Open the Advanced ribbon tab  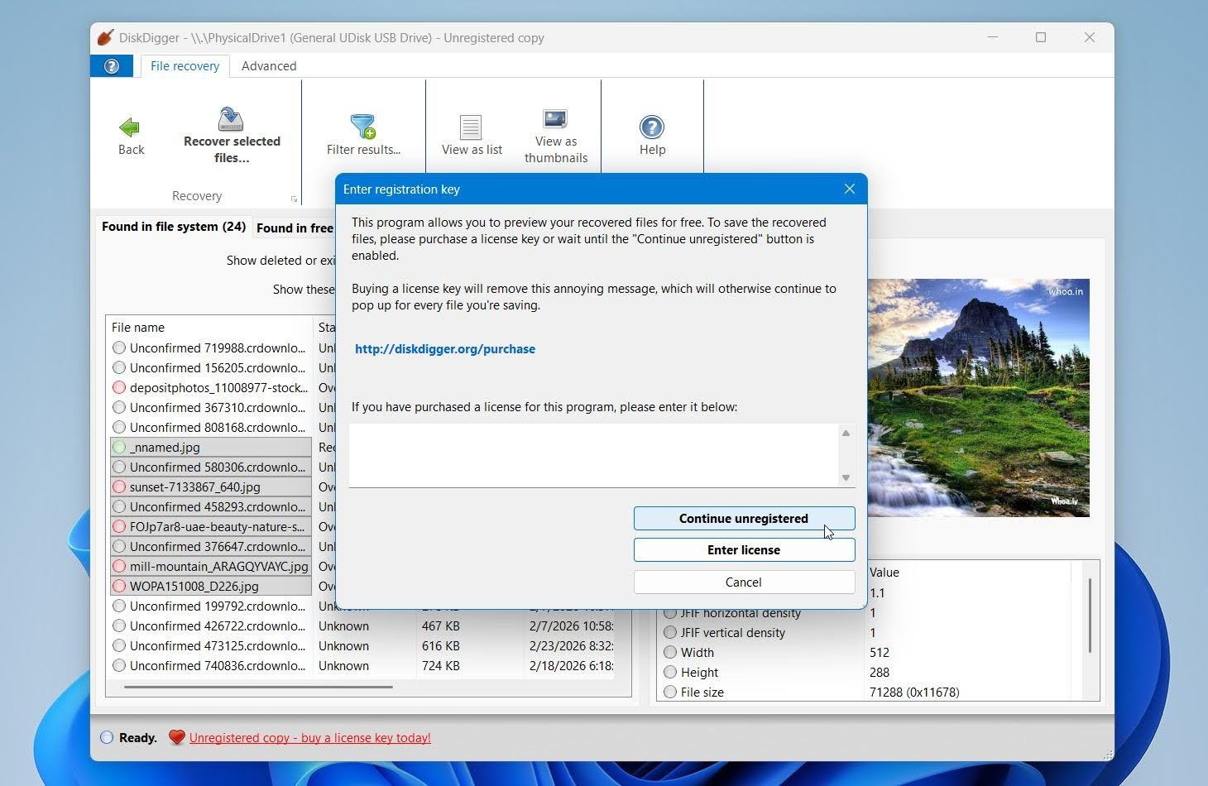coord(269,66)
